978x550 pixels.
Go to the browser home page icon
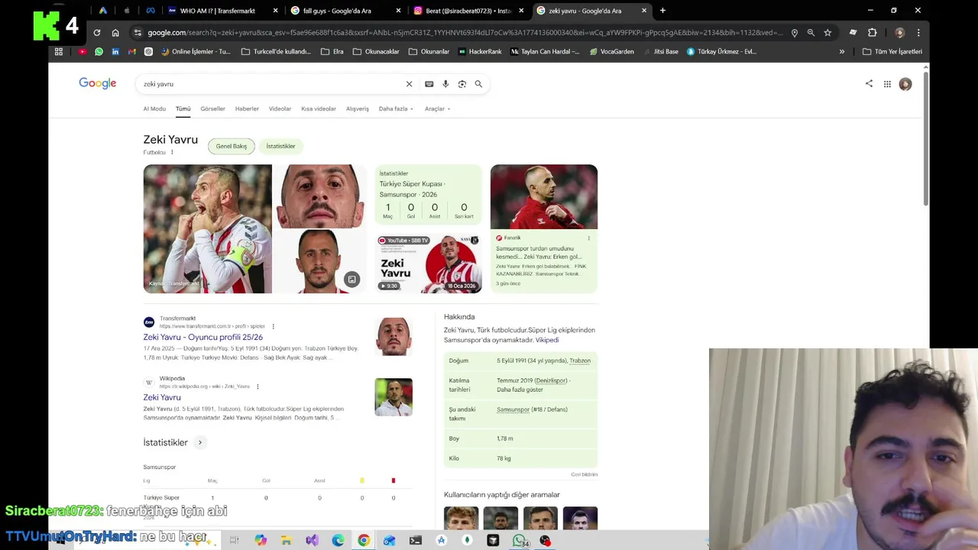click(x=115, y=33)
